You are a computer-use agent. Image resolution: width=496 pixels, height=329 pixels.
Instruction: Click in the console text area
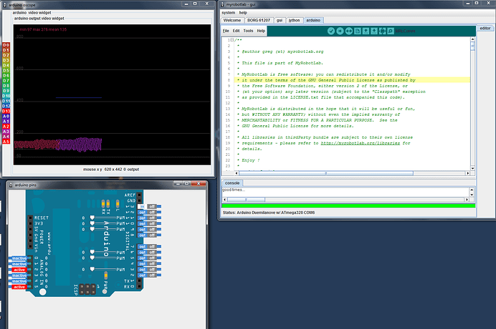click(x=345, y=192)
